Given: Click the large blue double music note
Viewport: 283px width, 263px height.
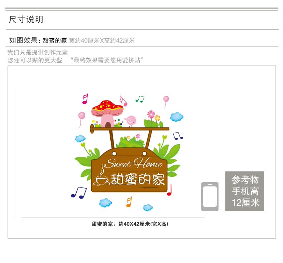Looking at the screenshot, I should coord(79,193).
